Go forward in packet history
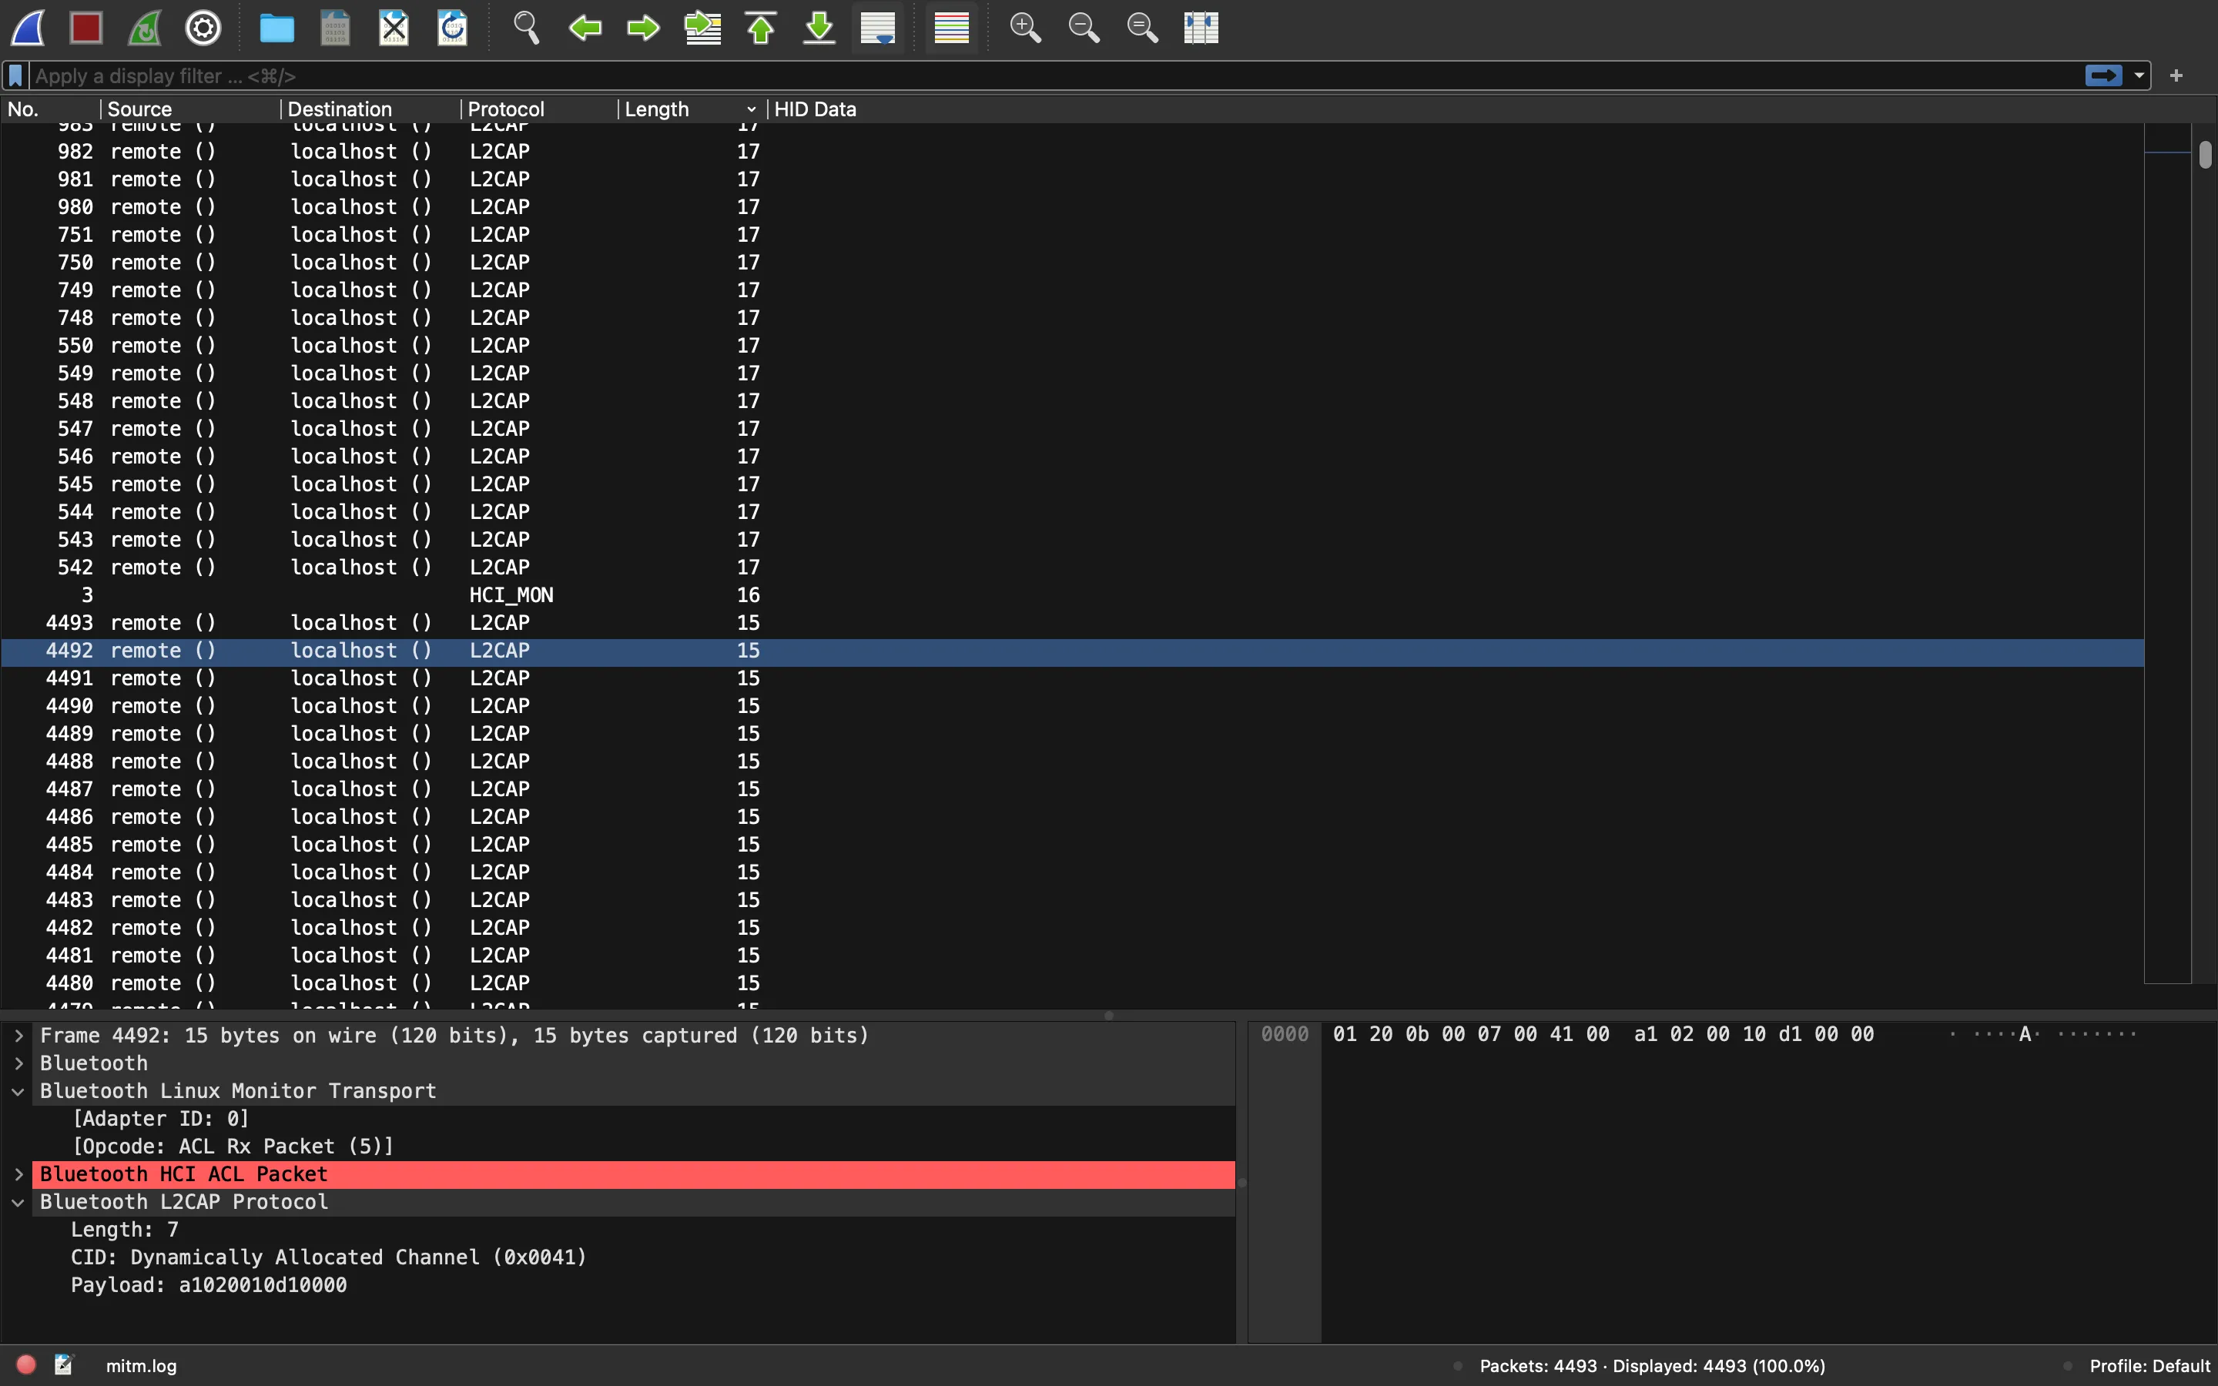 (643, 28)
